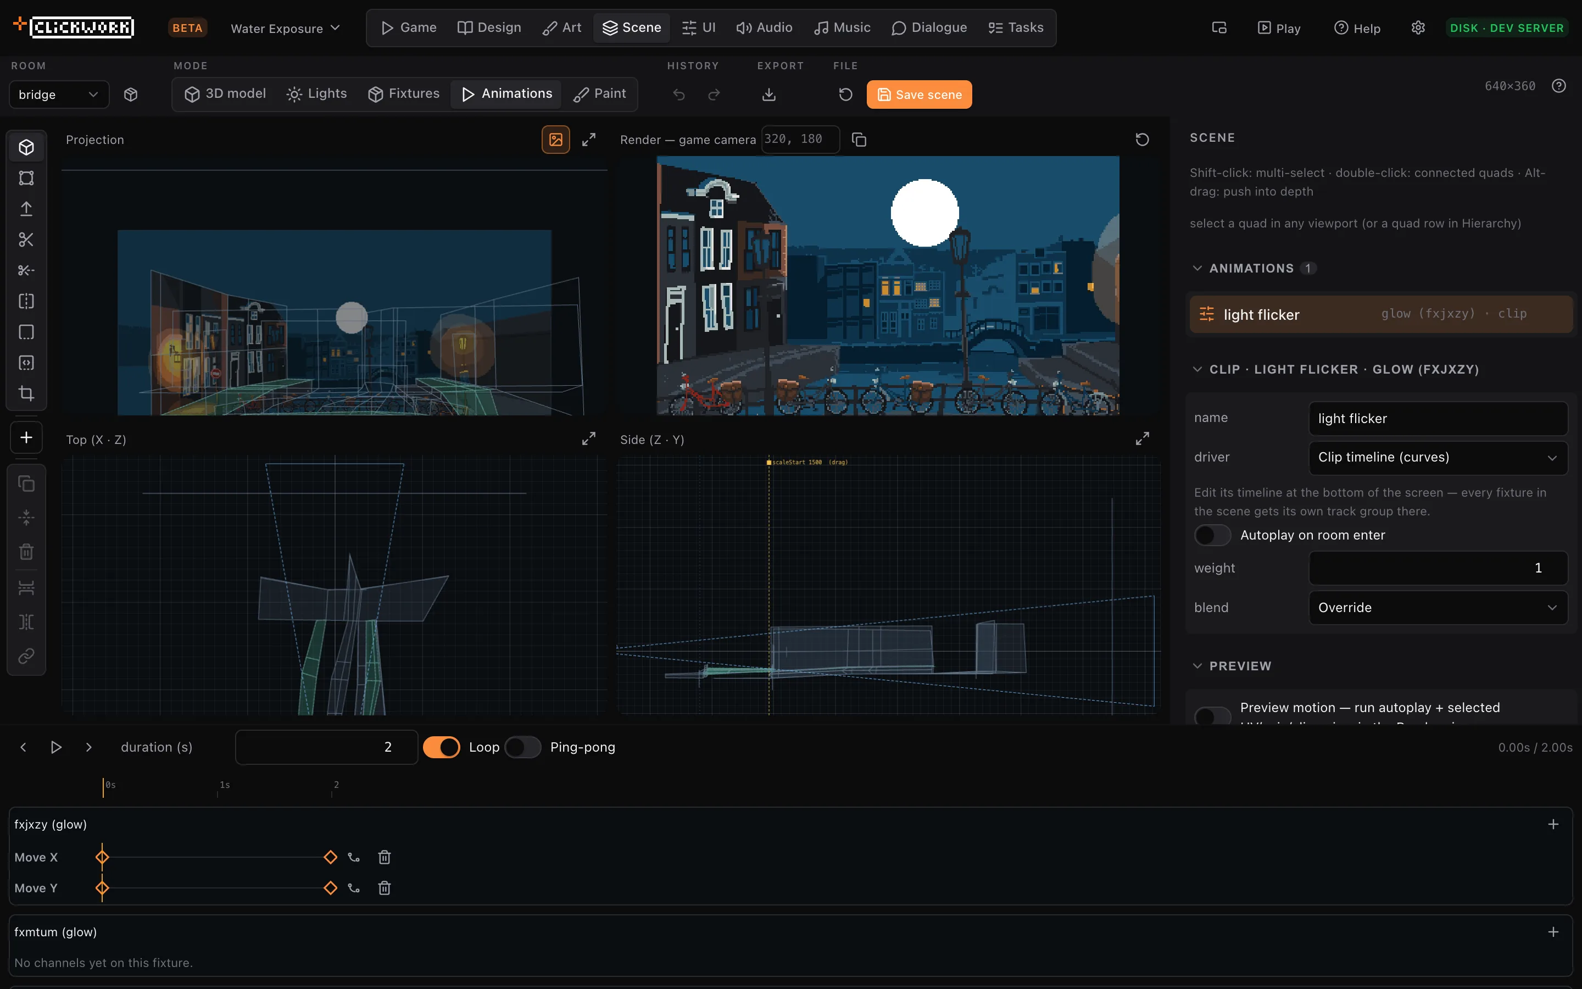This screenshot has height=989, width=1582.
Task: Open the settings gear icon
Action: tap(1418, 27)
